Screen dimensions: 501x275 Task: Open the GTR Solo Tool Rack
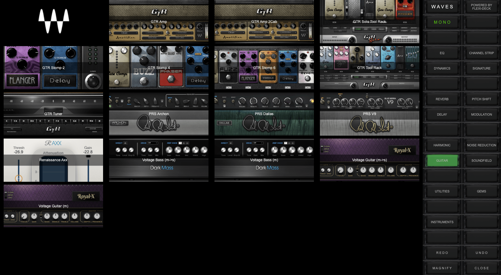[x=369, y=22]
